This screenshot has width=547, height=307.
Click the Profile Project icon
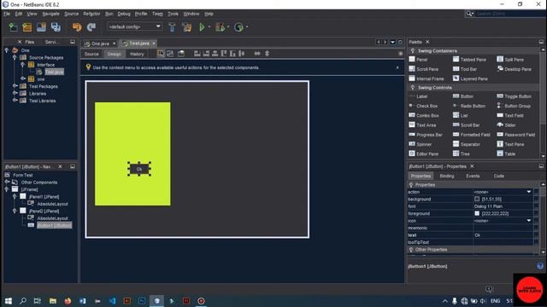pos(238,27)
